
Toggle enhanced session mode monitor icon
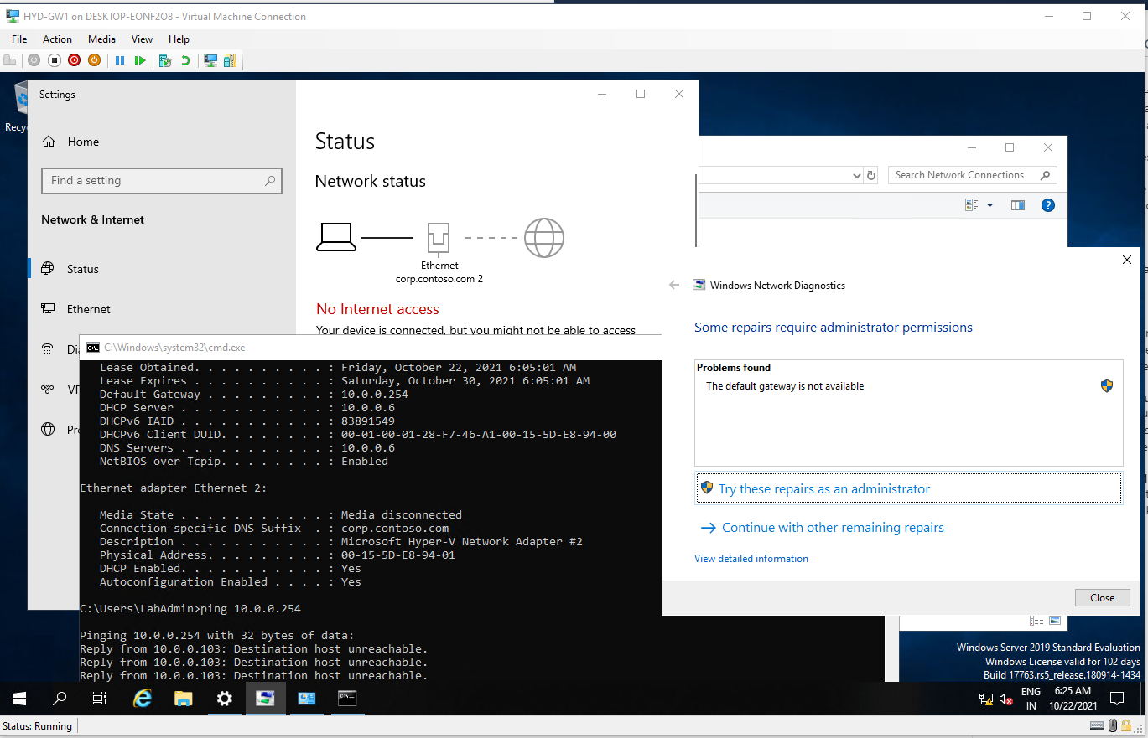pos(210,60)
